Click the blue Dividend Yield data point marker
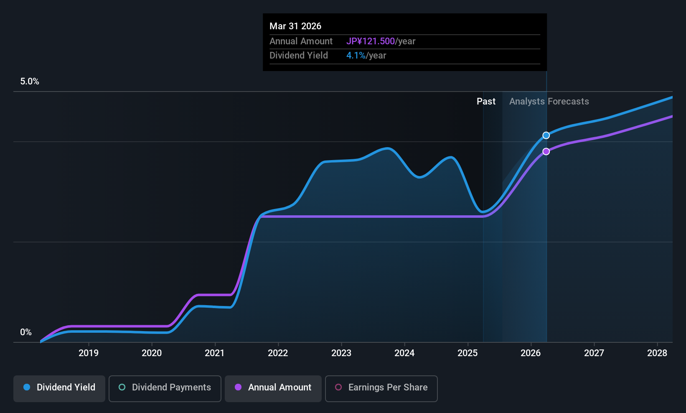686x413 pixels. pyautogui.click(x=546, y=135)
